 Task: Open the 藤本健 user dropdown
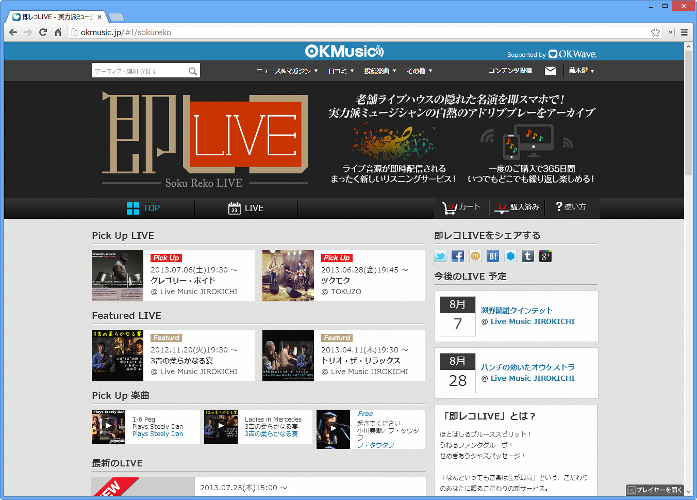[x=582, y=71]
